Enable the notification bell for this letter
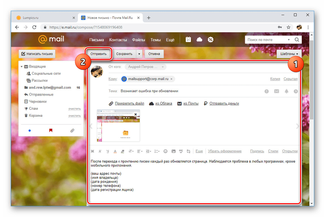This screenshot has height=217, width=325. tap(287, 91)
